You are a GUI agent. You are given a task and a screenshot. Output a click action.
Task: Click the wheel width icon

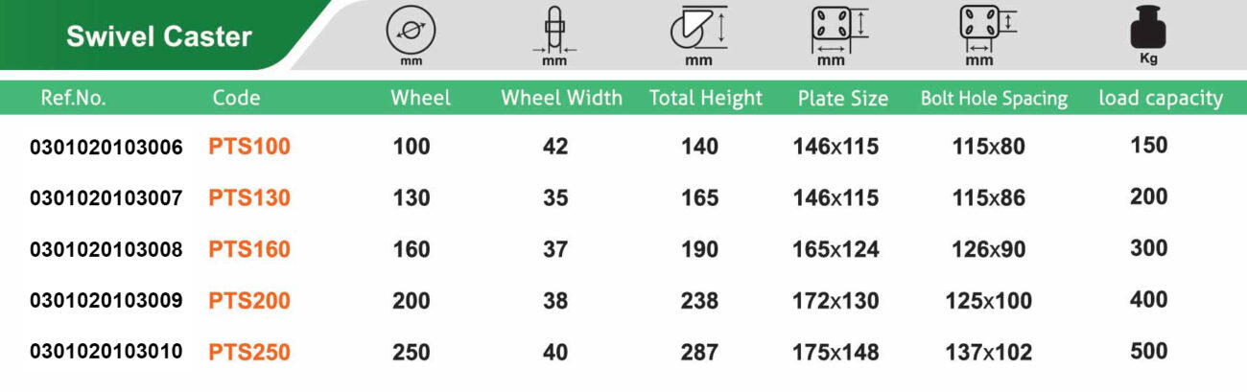tap(553, 29)
